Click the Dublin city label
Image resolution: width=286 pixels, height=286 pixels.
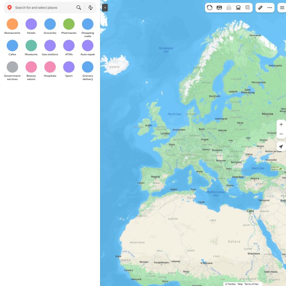pyautogui.click(x=148, y=125)
